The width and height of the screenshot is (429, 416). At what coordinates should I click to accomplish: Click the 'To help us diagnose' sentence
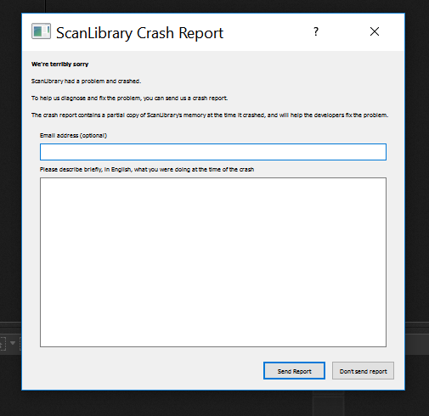(129, 98)
